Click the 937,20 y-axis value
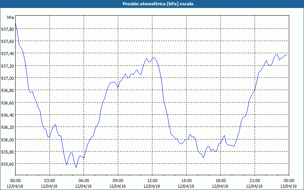Screen dimensions: 304x190 pos(7,66)
